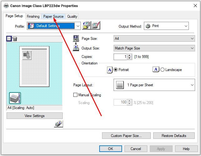Click the page layout thumbnail icon

pos(120,85)
